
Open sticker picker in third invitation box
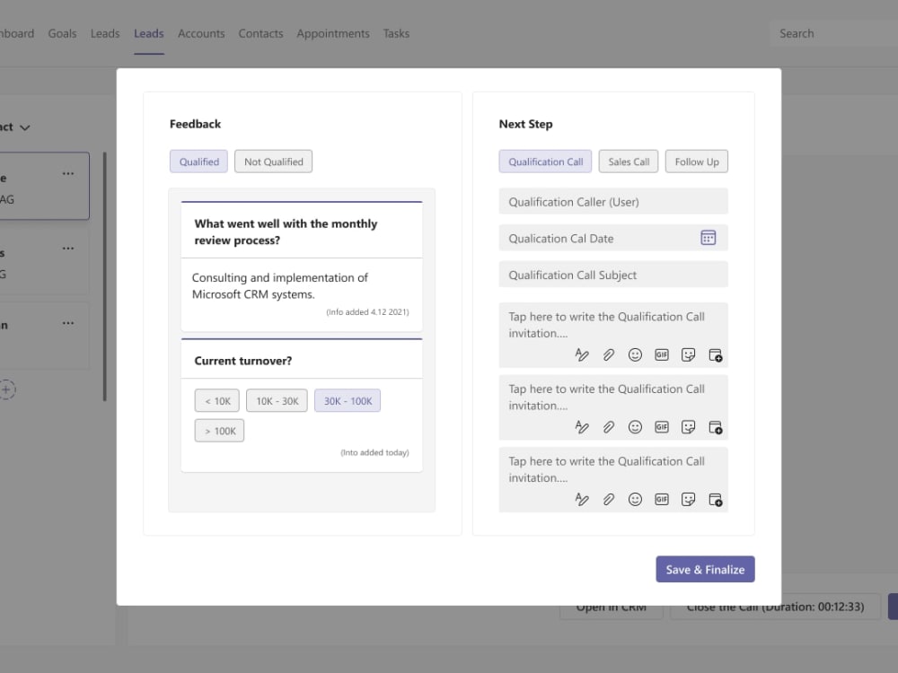[x=688, y=499]
